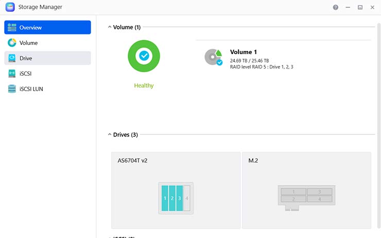Click the Storage Manager app icon

pyautogui.click(x=10, y=7)
